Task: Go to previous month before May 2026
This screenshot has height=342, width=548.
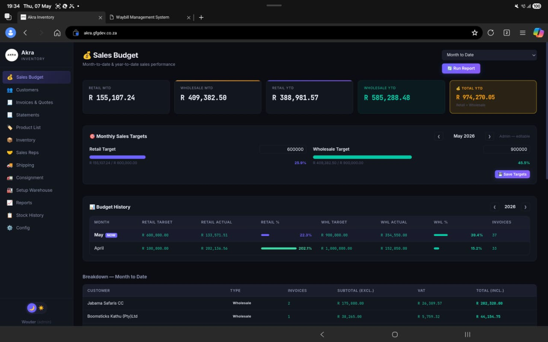Action: coord(438,136)
